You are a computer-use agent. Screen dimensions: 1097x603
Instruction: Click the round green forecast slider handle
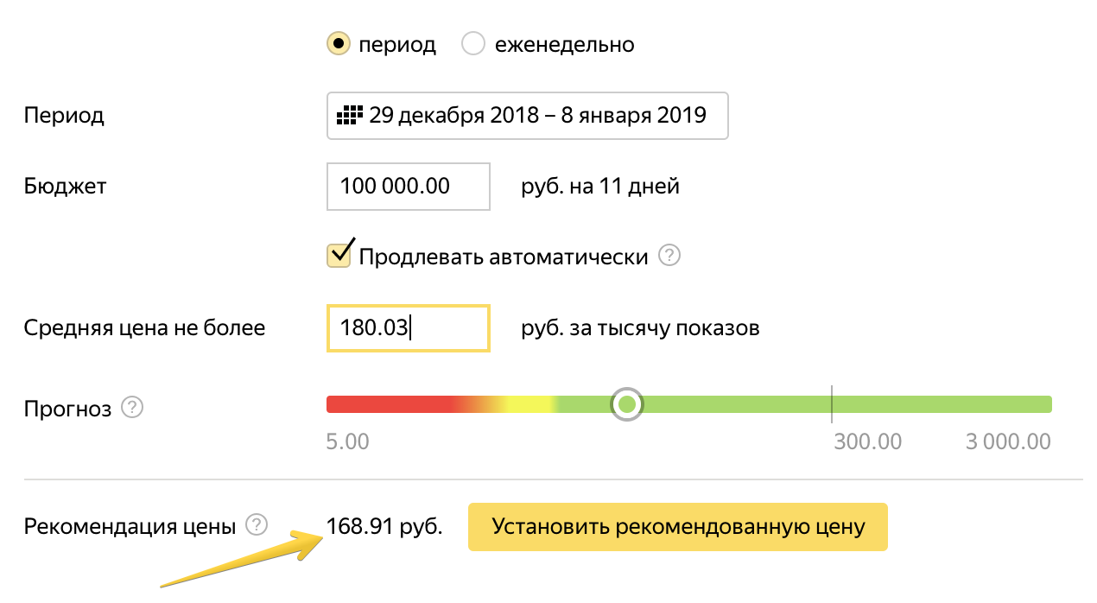(x=628, y=404)
